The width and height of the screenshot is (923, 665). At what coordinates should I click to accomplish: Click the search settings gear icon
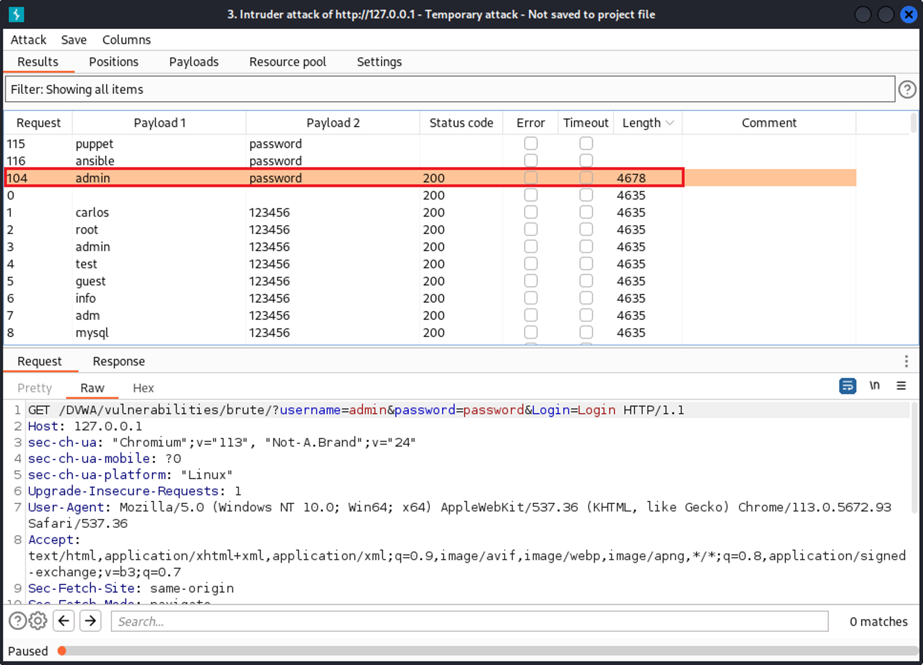(38, 621)
